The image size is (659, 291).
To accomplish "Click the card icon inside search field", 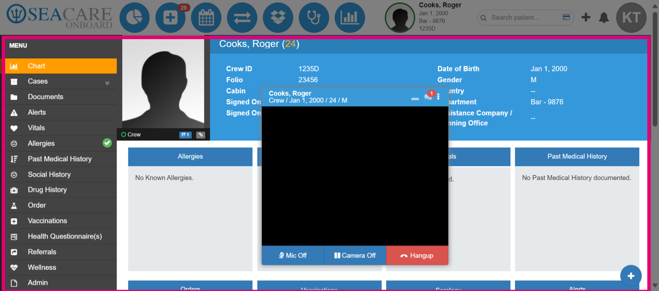I will [x=566, y=17].
